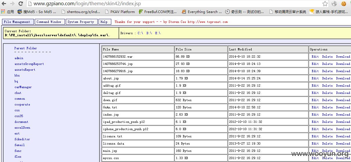The height and width of the screenshot is (162, 351).
Task: Open the So Md5 bookmark
Action: coord(37,12)
